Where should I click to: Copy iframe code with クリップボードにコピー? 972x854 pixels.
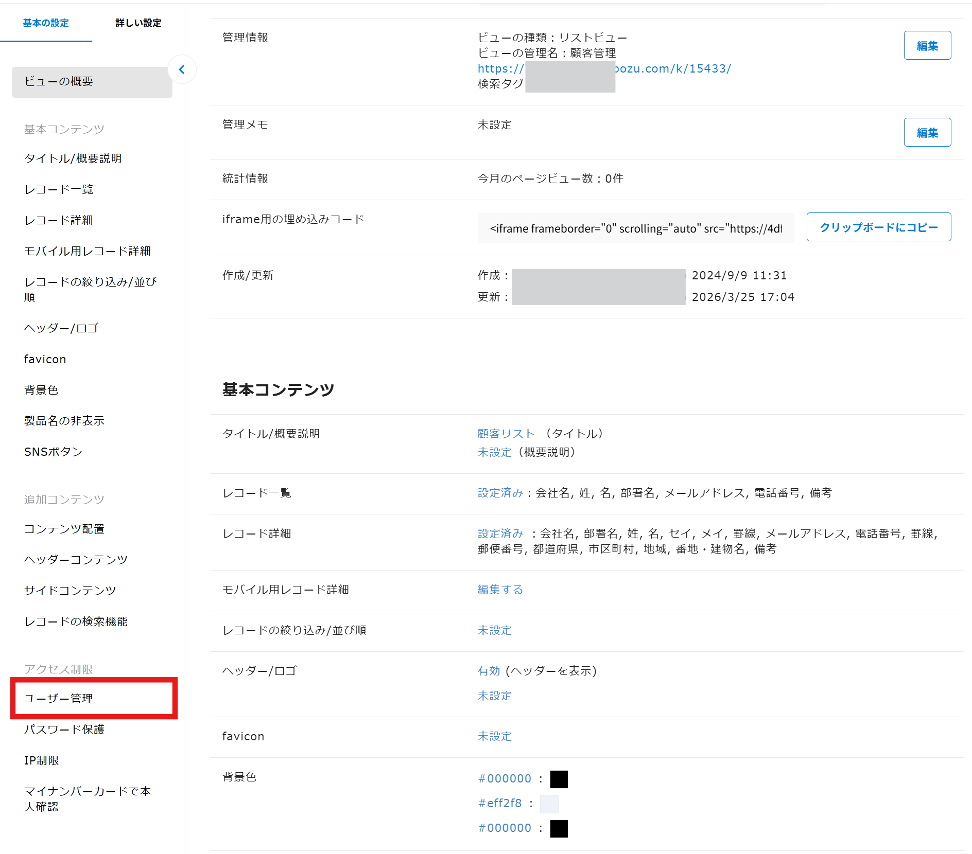[x=878, y=227]
